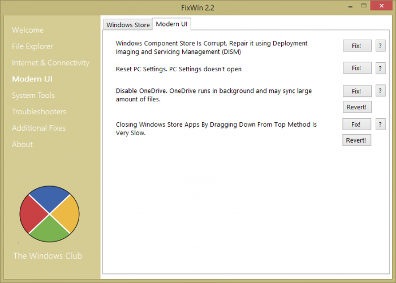This screenshot has width=396, height=283.
Task: Revert the closing Store apps fix
Action: [356, 140]
